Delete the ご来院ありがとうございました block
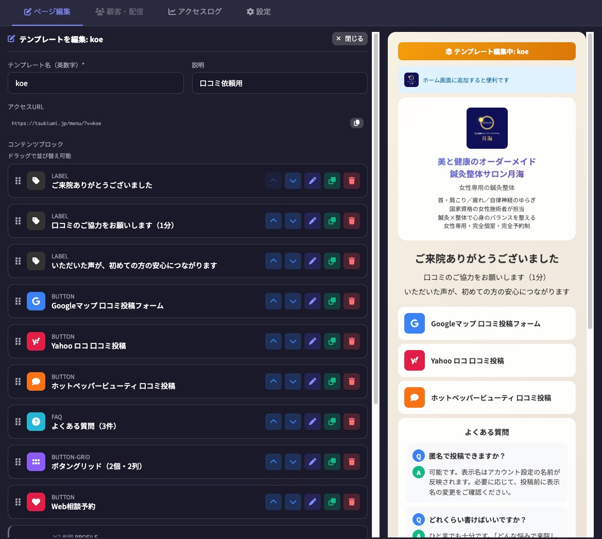The height and width of the screenshot is (539, 602). 352,181
